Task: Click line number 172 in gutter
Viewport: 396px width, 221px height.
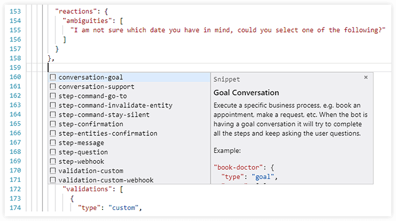Action: point(15,189)
